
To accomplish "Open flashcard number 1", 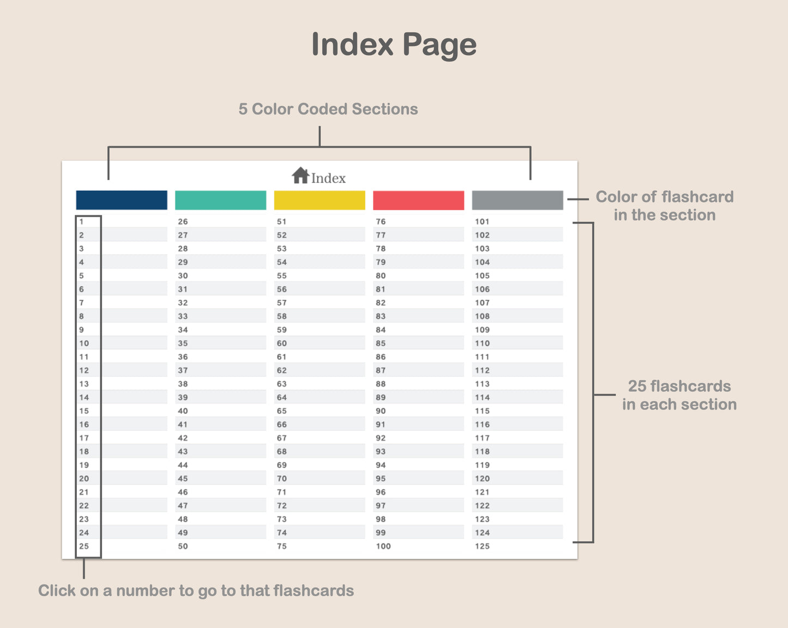I will click(81, 222).
